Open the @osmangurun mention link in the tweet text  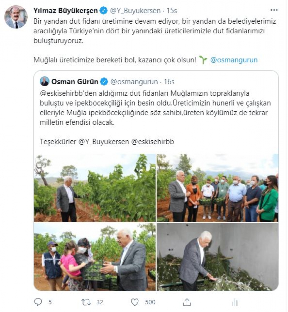(234, 60)
